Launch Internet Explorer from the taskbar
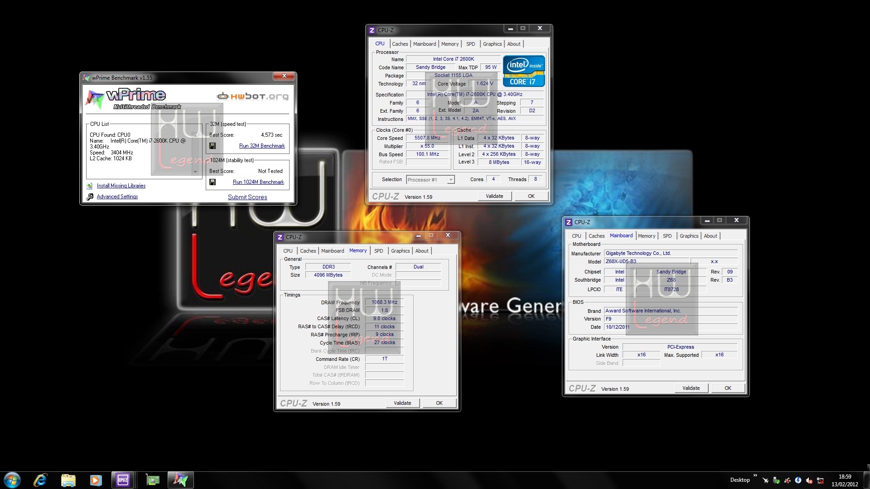 coord(40,480)
